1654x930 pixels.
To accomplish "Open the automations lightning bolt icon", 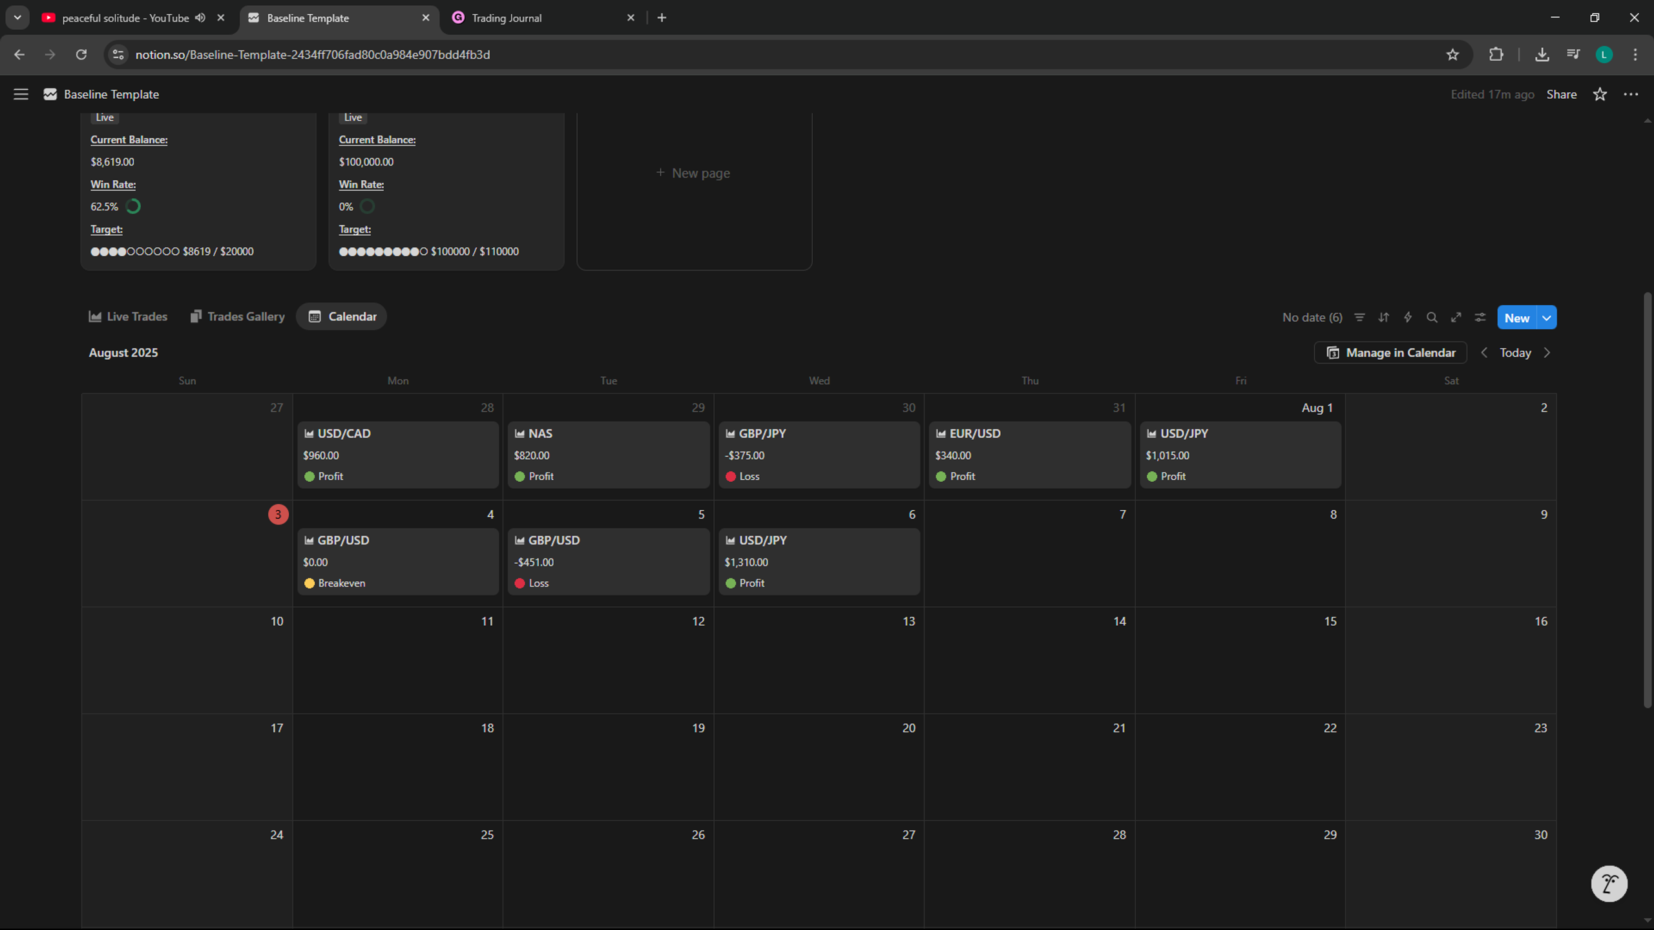I will click(x=1408, y=317).
